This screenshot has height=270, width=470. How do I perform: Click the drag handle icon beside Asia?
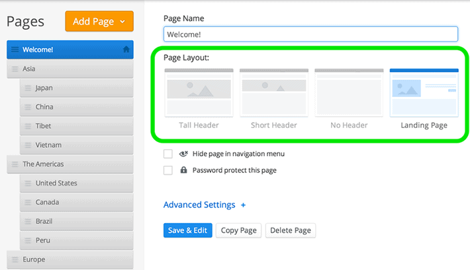15,69
